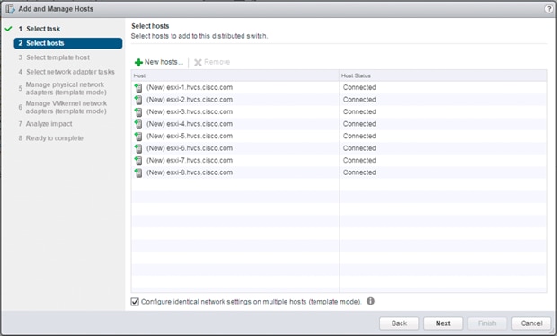
Task: Click host icon for esxi-8.hvcs.cisco.com
Action: tap(138, 172)
